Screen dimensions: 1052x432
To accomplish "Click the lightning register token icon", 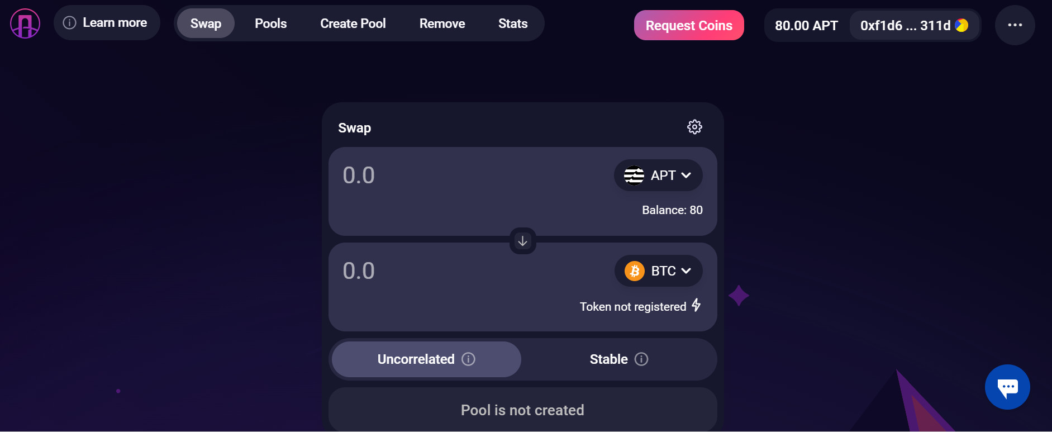I will pos(696,305).
